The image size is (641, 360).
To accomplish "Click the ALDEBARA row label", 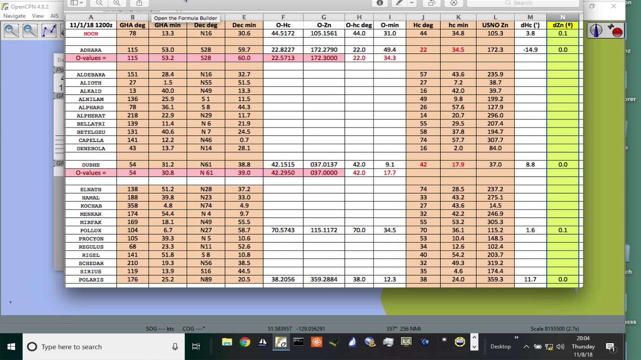I will tap(91, 74).
